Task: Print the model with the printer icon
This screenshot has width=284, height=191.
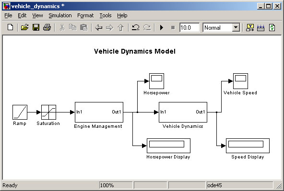Action: coord(47,27)
